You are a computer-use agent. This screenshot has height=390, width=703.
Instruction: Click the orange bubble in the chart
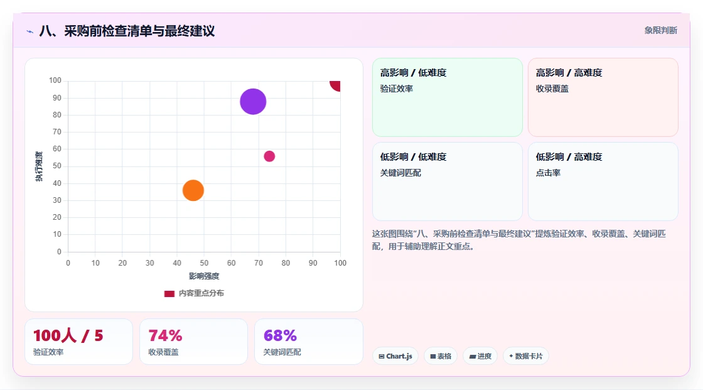(193, 190)
